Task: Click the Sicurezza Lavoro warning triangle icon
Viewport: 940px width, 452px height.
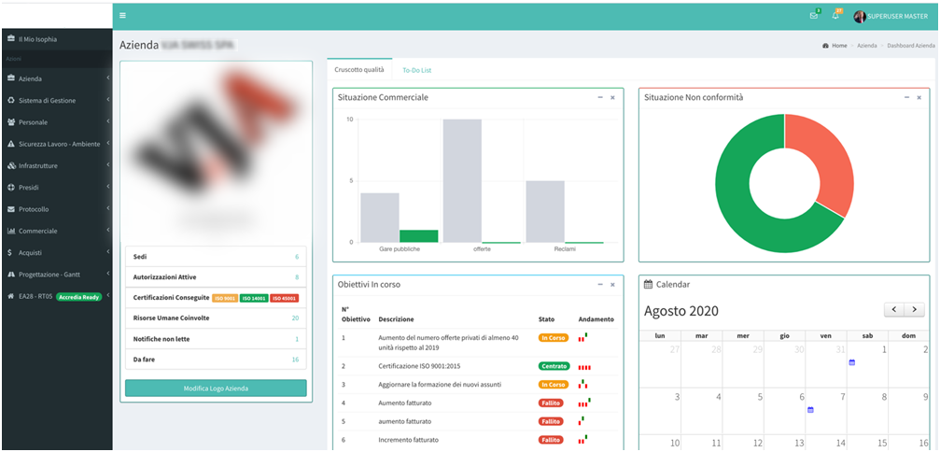Action: 10,144
